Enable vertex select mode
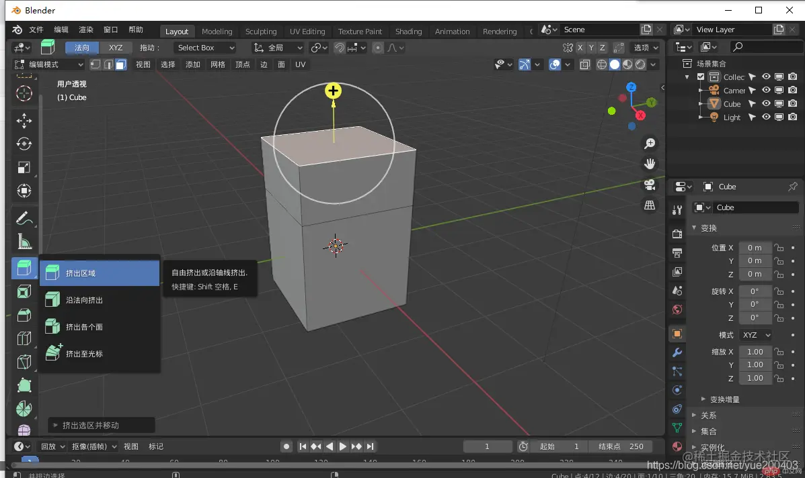This screenshot has height=478, width=805. click(95, 64)
